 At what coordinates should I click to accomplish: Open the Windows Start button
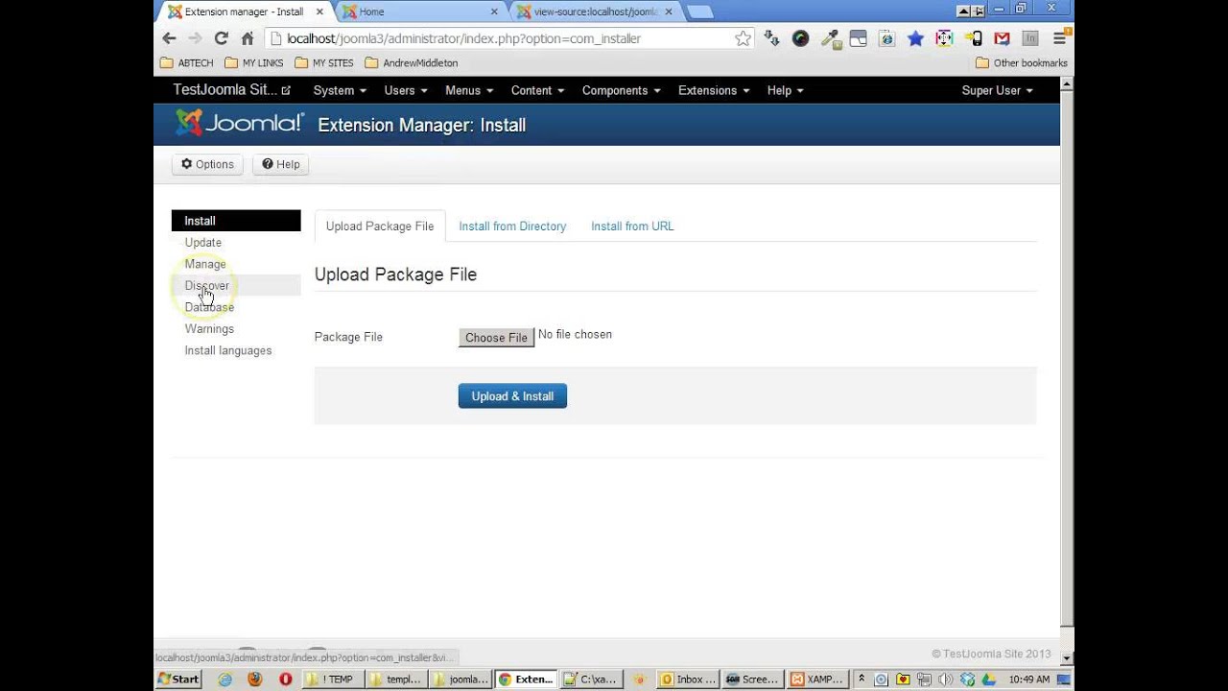179,679
